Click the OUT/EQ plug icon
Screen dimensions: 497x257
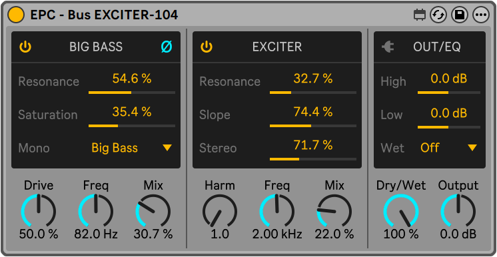[x=388, y=47]
